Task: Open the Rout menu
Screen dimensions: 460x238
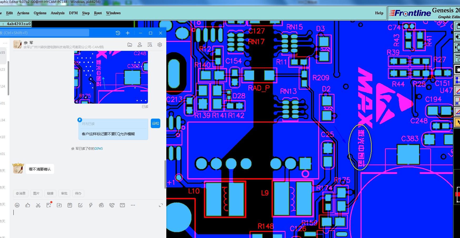Action: pos(98,13)
